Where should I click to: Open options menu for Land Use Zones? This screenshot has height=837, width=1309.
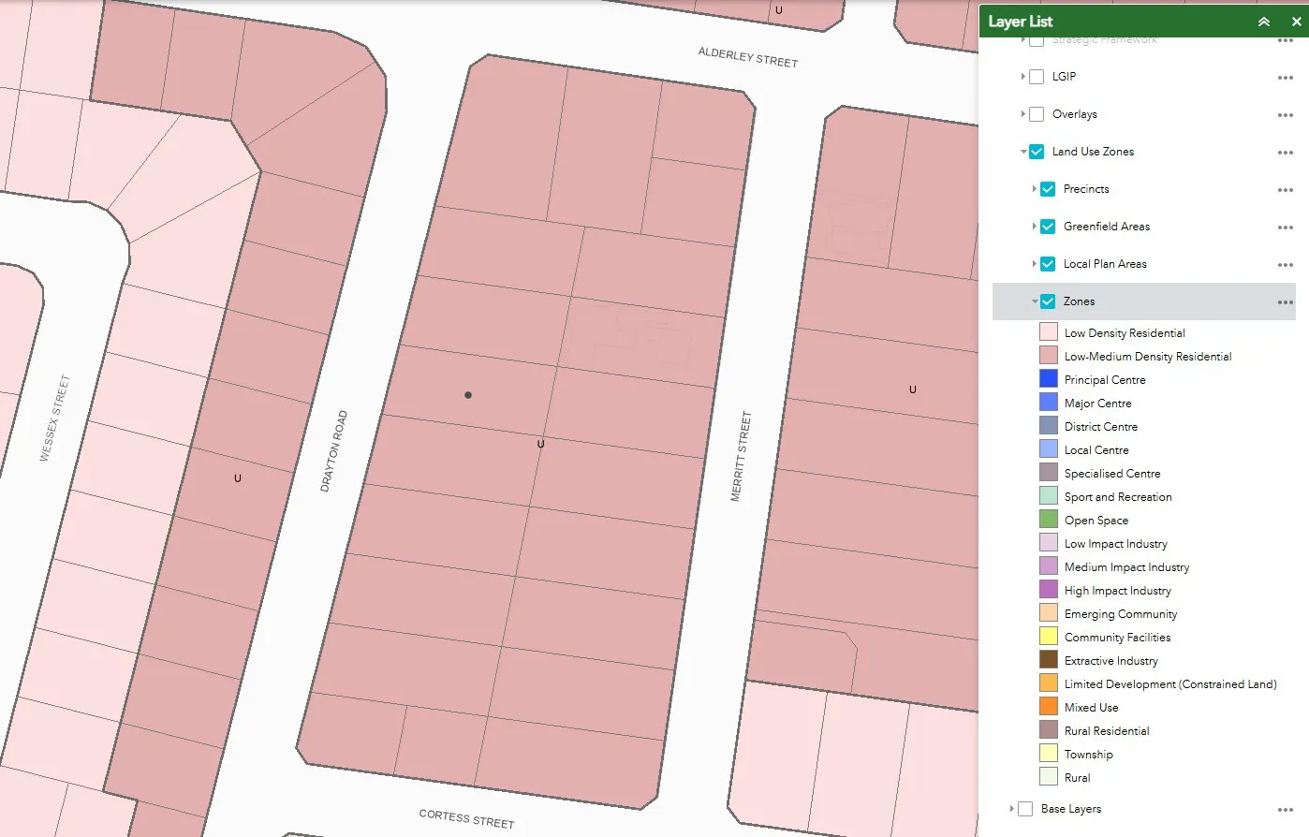click(1285, 153)
